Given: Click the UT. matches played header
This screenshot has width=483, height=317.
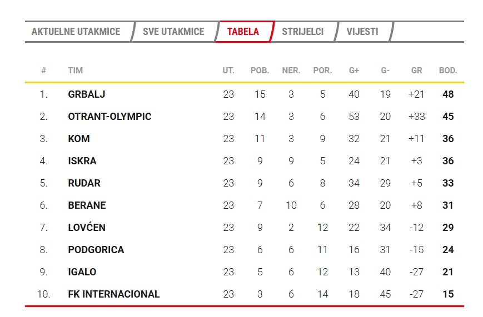Looking at the screenshot, I should (228, 71).
